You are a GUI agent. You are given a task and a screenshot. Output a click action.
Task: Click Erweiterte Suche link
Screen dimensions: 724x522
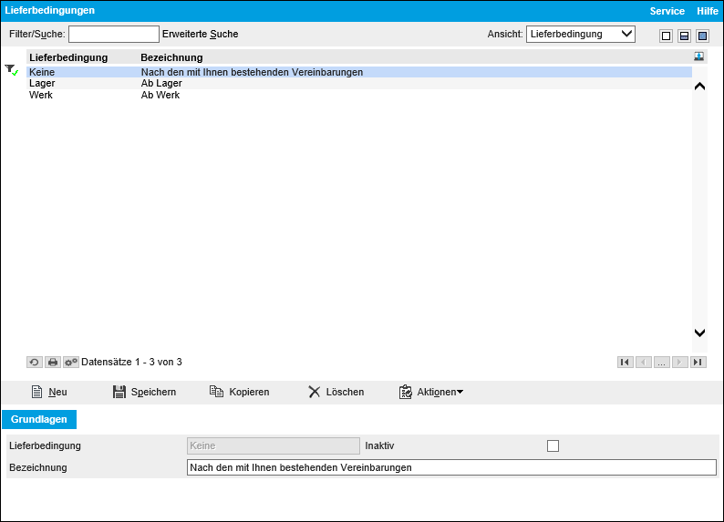tap(200, 34)
